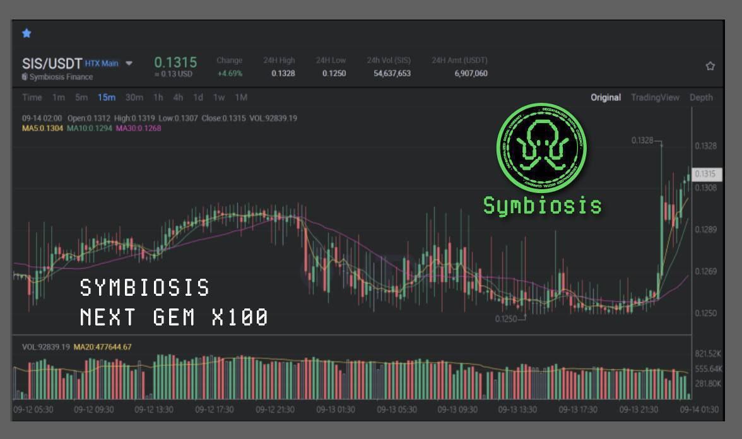
Task: Click the Close:0.1315 OHLC value
Action: (223, 118)
